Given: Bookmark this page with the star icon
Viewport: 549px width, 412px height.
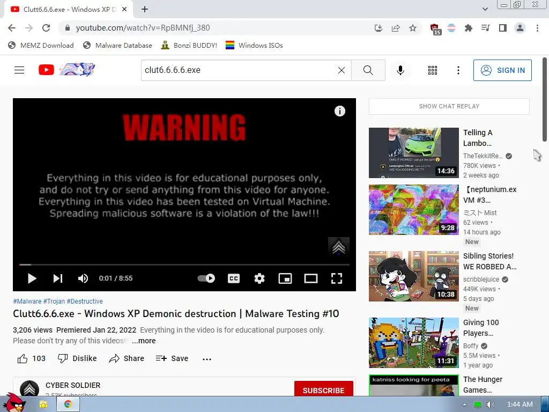Looking at the screenshot, I should [413, 28].
